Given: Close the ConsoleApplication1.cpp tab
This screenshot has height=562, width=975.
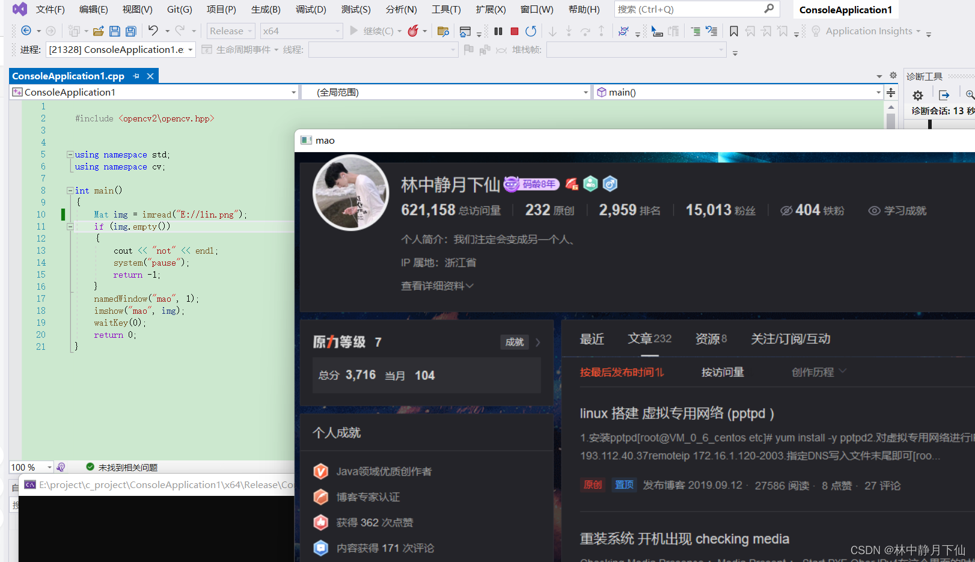Looking at the screenshot, I should [x=150, y=76].
